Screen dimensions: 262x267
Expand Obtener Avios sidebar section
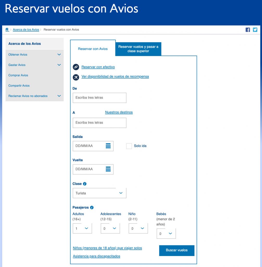pos(59,54)
